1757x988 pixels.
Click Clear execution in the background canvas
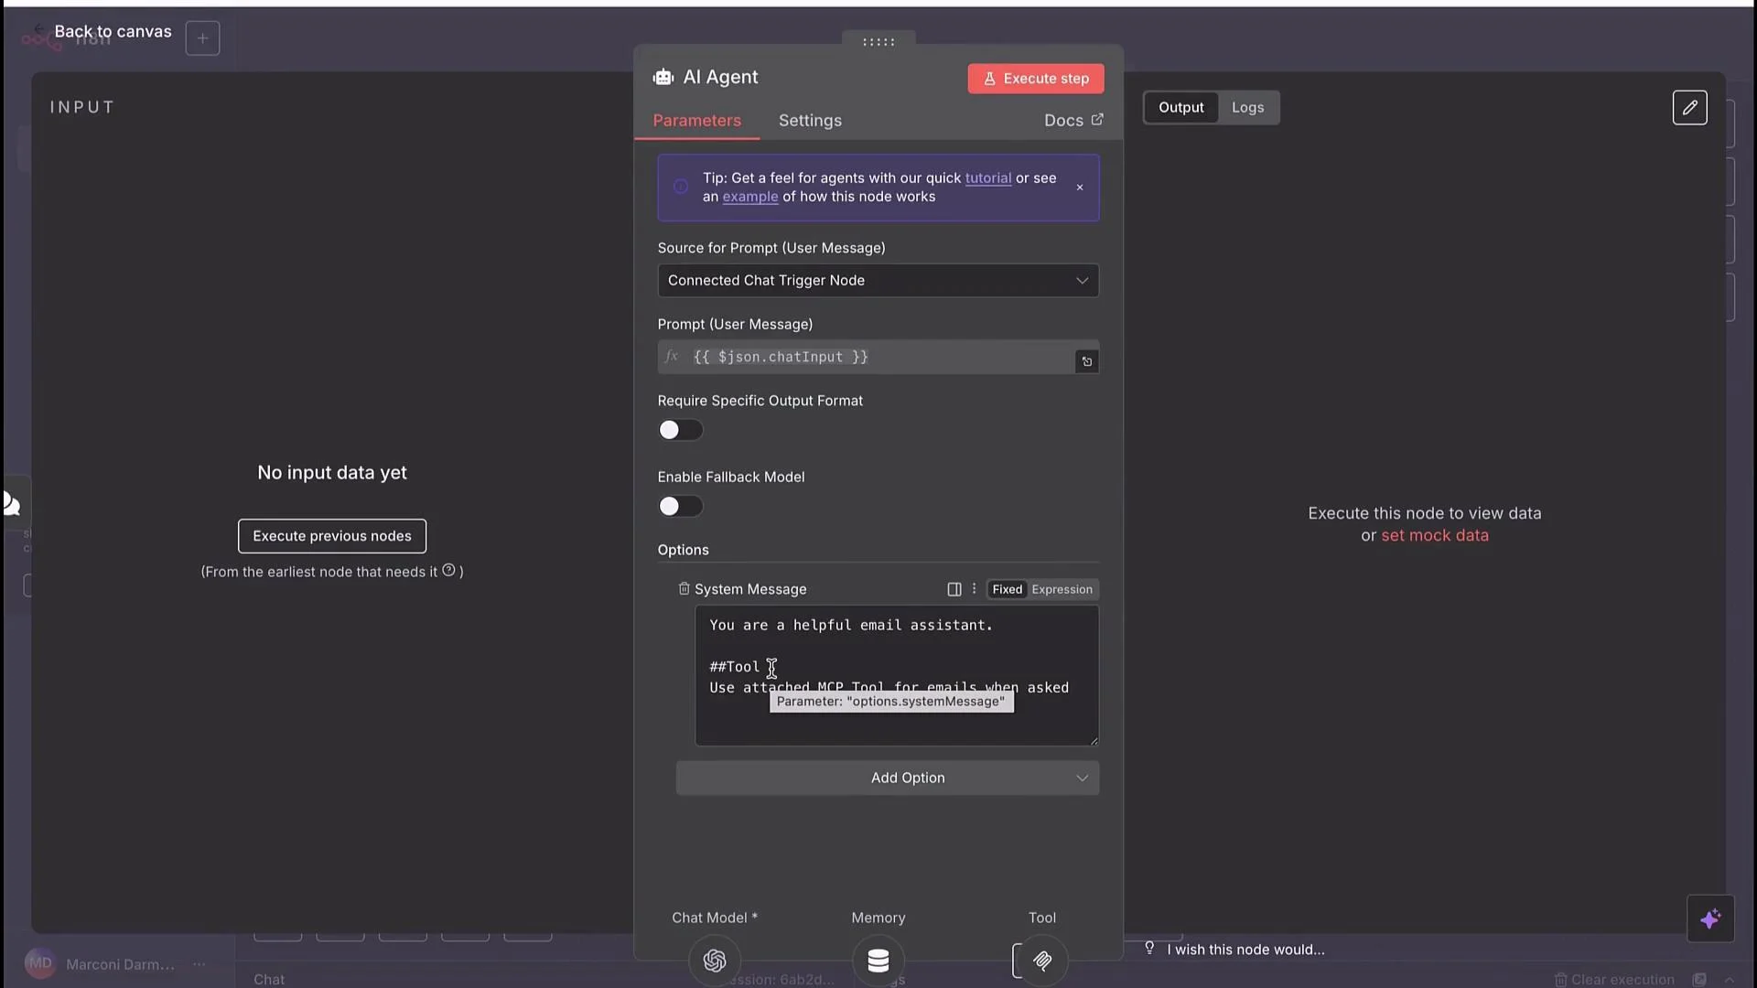(1613, 980)
